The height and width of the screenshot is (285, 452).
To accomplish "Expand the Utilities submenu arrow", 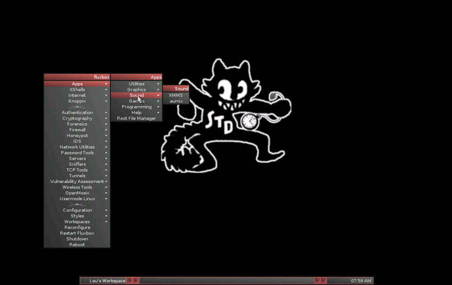I will [158, 84].
